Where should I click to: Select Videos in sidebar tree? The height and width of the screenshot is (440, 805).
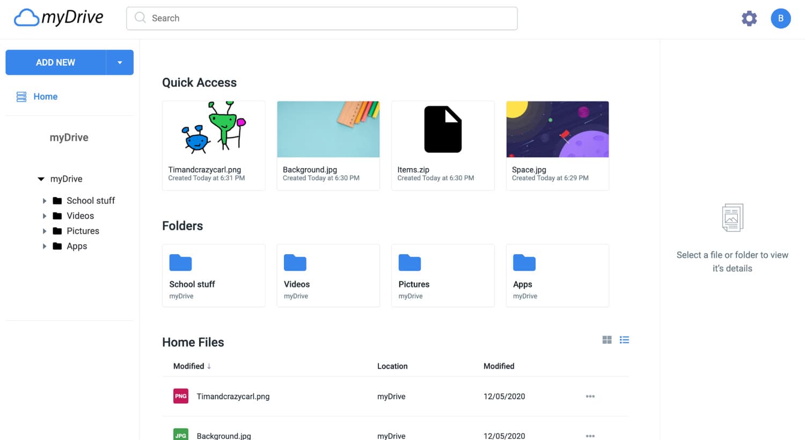[80, 215]
